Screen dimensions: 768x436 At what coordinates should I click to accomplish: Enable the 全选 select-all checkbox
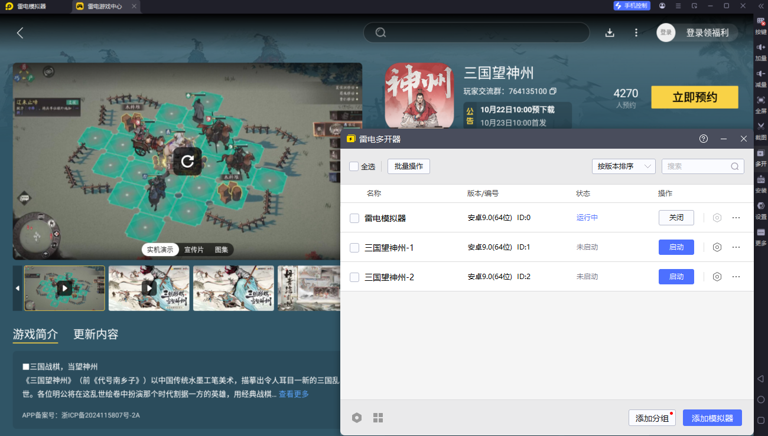(355, 166)
